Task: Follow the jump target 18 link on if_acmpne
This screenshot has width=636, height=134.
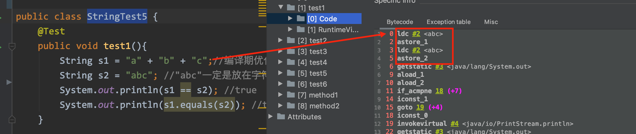Action: (439, 91)
